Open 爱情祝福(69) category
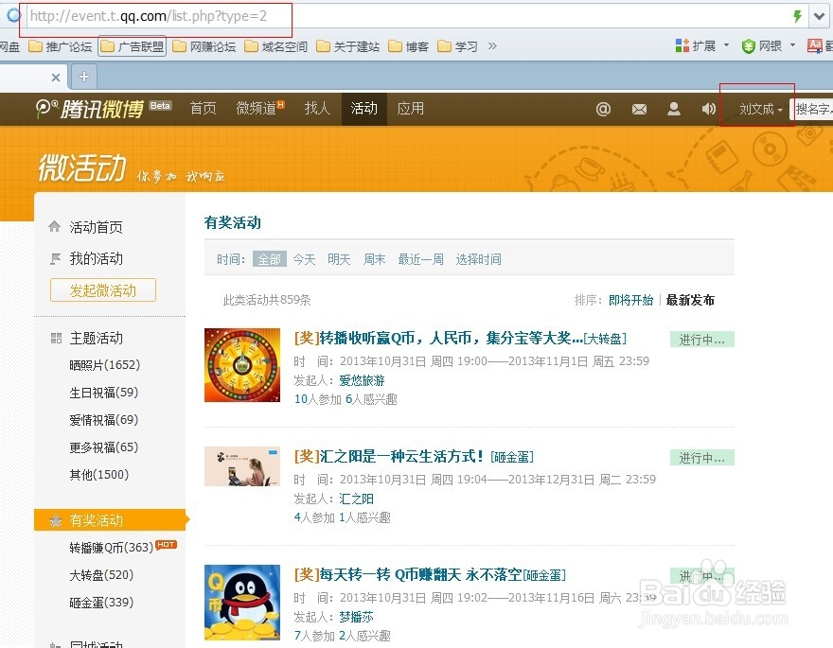The image size is (833, 648). pos(103,420)
